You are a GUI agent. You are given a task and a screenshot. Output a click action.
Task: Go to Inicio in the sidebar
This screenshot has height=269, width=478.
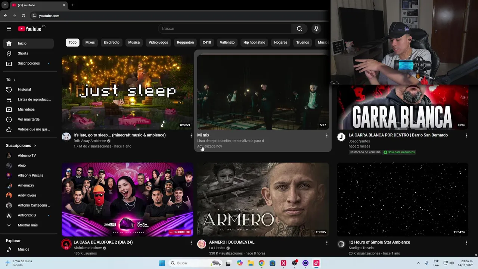[28, 43]
